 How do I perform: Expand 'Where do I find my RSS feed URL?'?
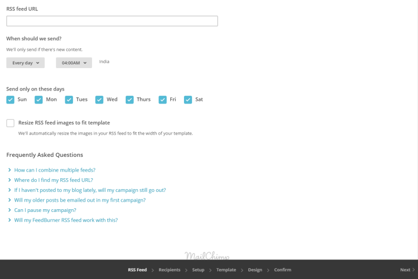pyautogui.click(x=53, y=180)
